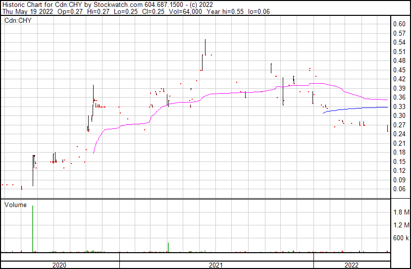411x269 pixels.
Task: Click the 'Stockwatch.com' text in title
Action: [x=118, y=5]
